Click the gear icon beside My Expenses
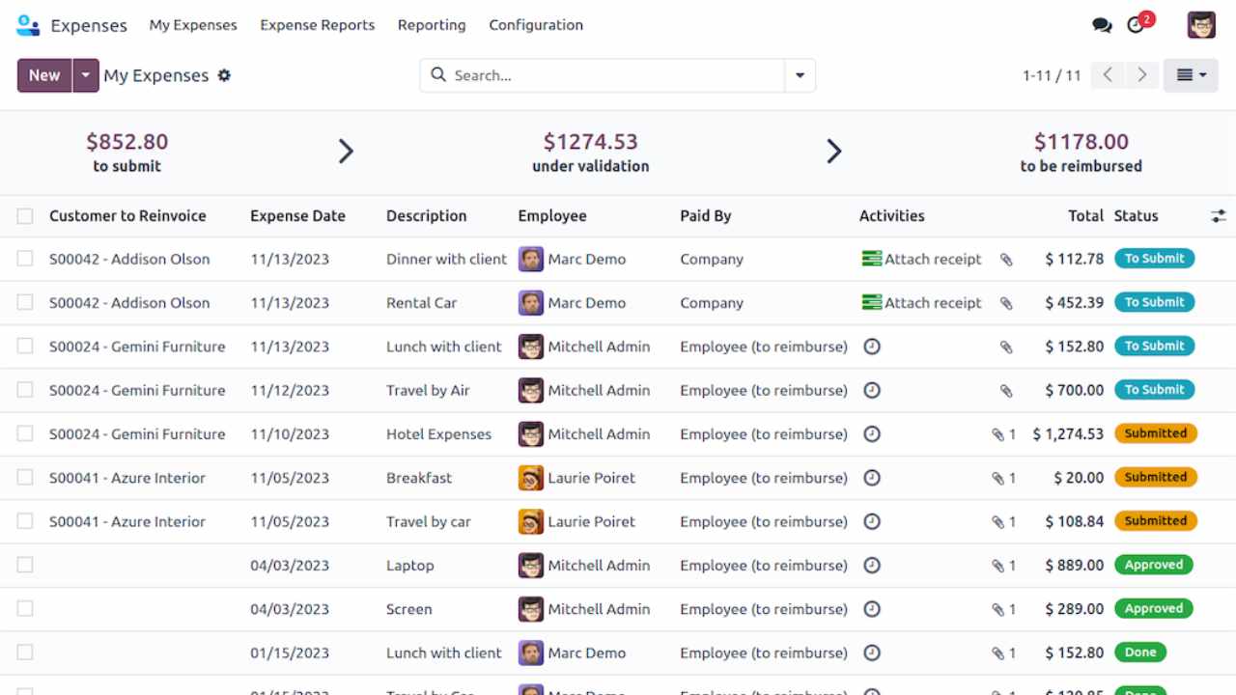Screen dimensions: 1236x695 coord(224,75)
